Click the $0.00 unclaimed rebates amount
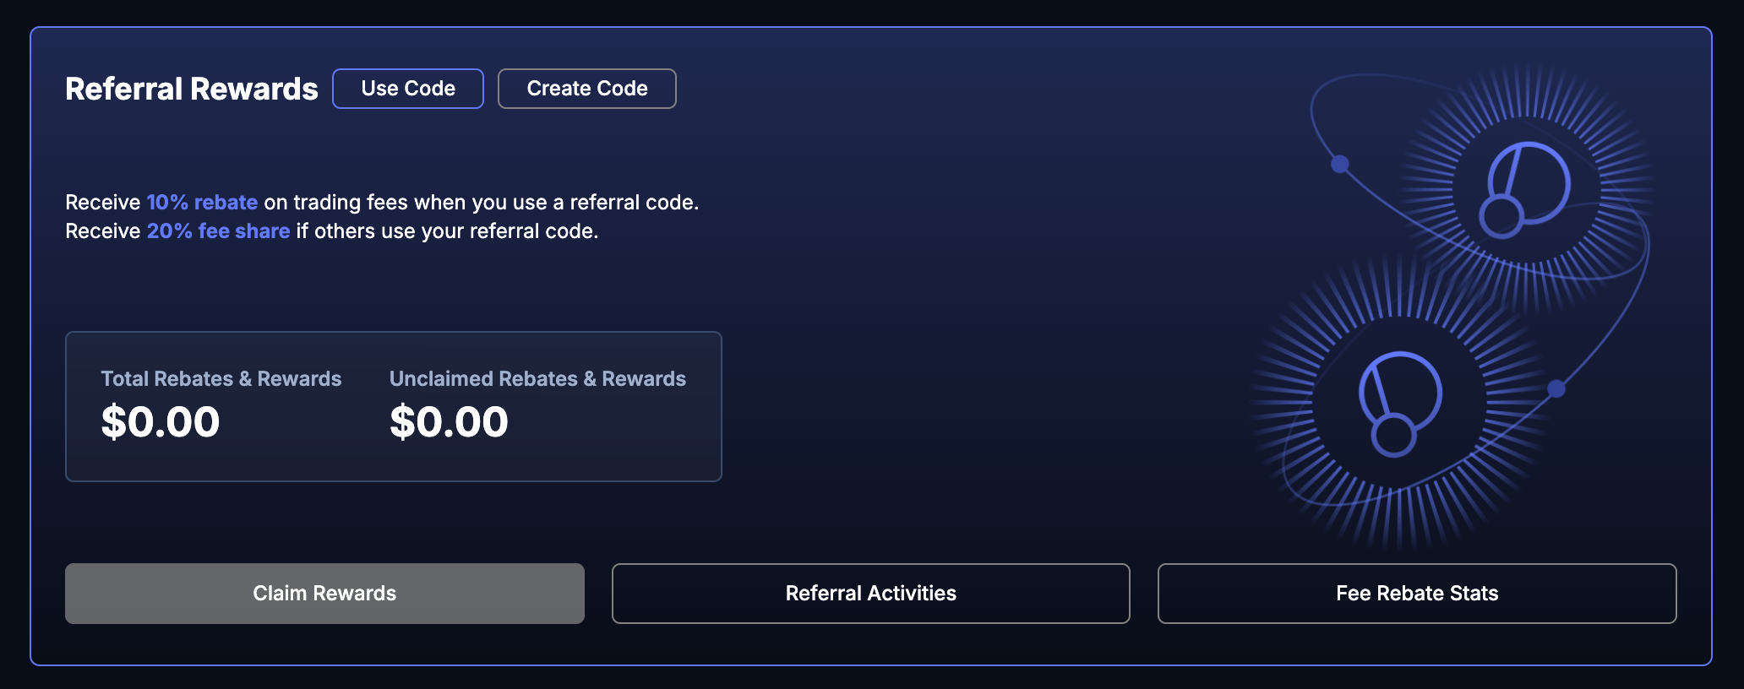Image resolution: width=1744 pixels, height=689 pixels. tap(449, 422)
